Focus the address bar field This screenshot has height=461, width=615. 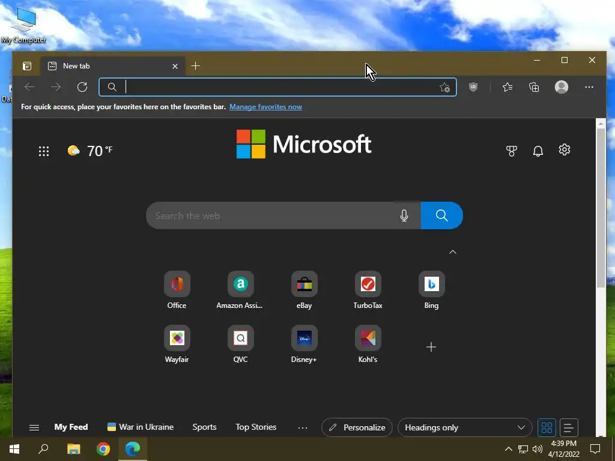[x=277, y=87]
